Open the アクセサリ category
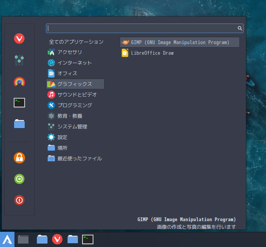Image resolution: width=266 pixels, height=247 pixels. click(75, 52)
